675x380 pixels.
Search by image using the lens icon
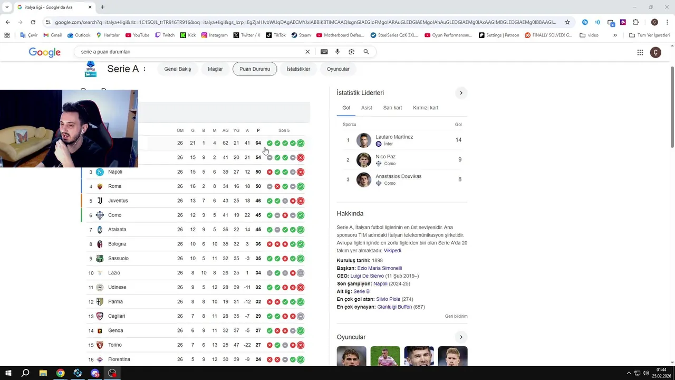coord(351,52)
